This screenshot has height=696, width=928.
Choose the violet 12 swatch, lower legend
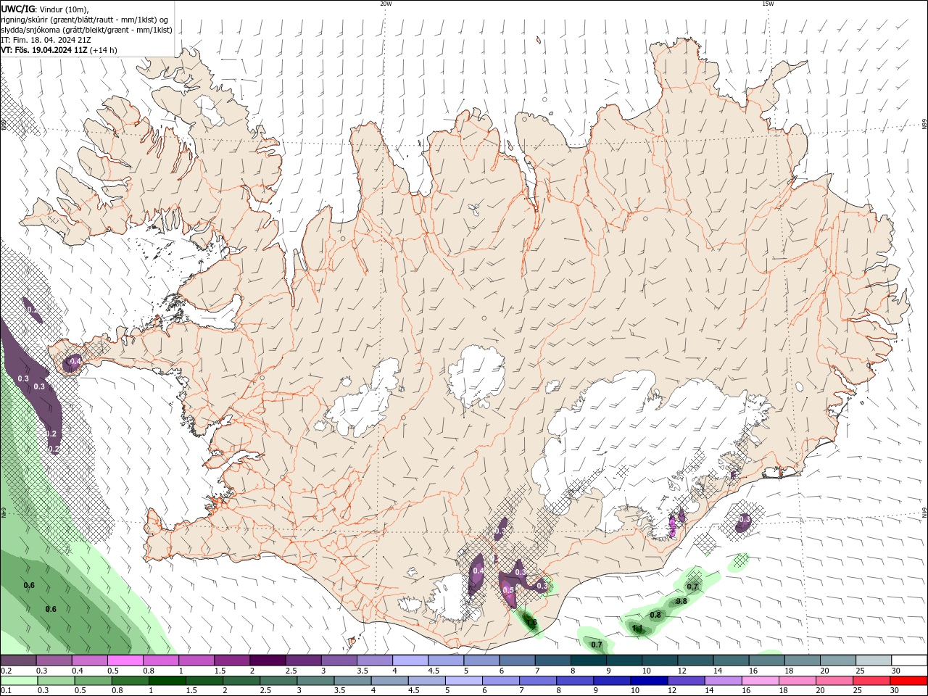pos(686,681)
